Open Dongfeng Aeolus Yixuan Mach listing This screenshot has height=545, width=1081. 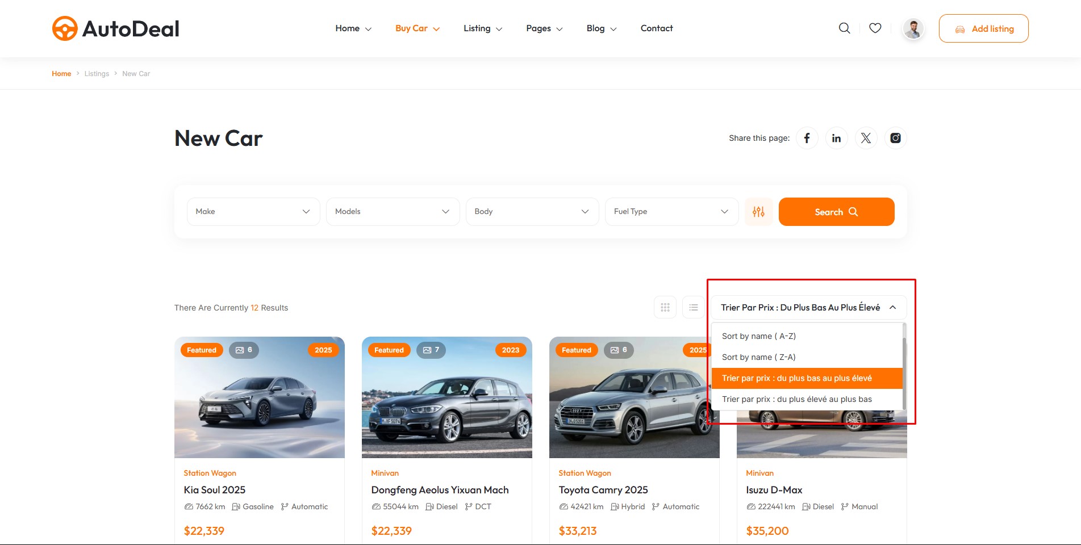tap(440, 490)
